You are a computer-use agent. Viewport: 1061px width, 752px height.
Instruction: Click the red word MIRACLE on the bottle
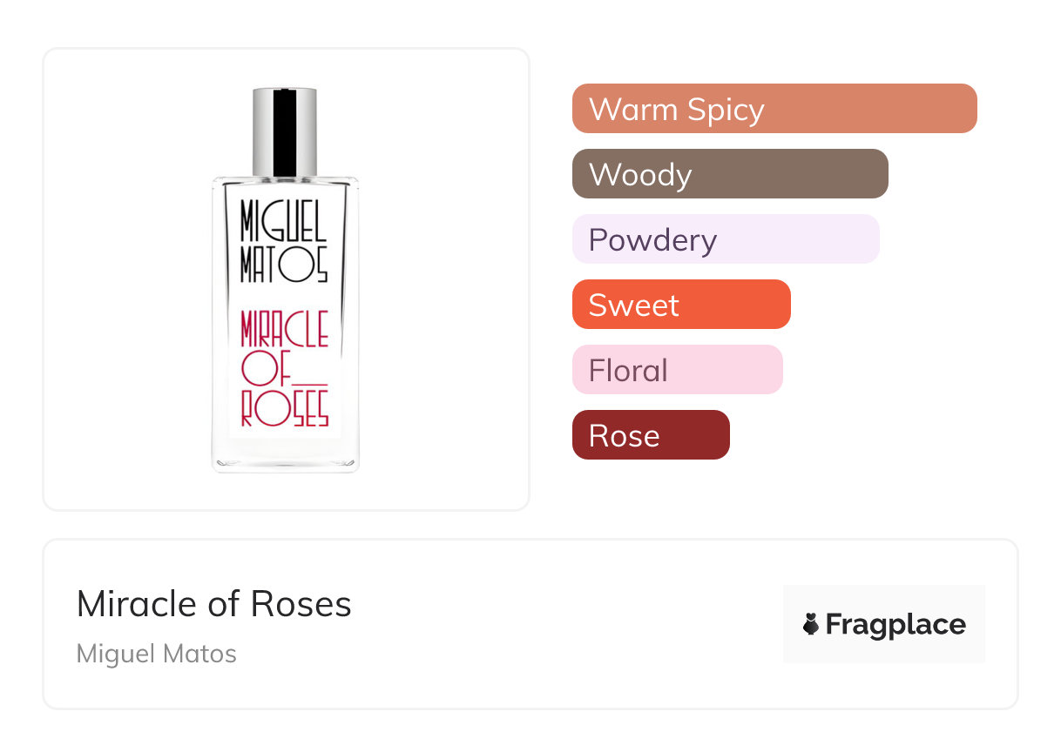click(284, 328)
